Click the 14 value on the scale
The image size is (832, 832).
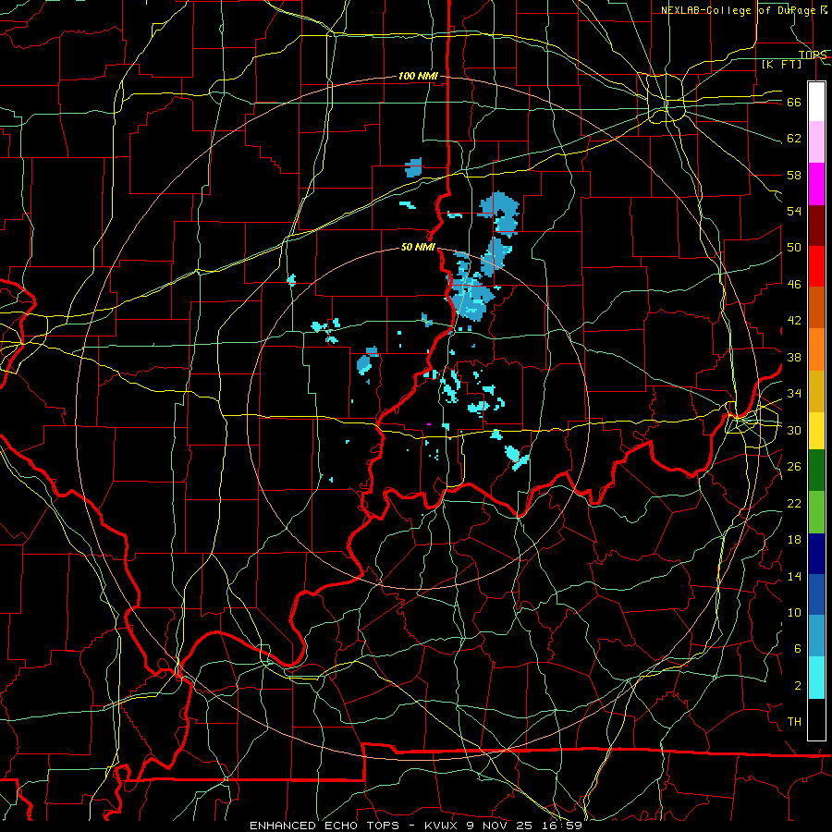click(x=794, y=576)
